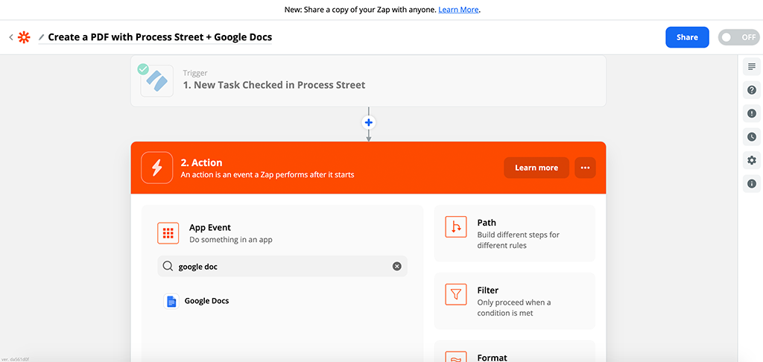Screen dimensions: 763x362
Task: Clear the google doc search field
Action: (x=397, y=266)
